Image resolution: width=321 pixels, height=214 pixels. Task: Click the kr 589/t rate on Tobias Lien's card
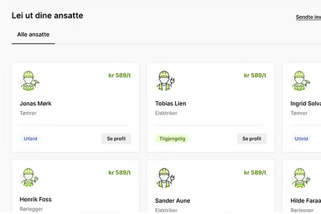click(255, 75)
